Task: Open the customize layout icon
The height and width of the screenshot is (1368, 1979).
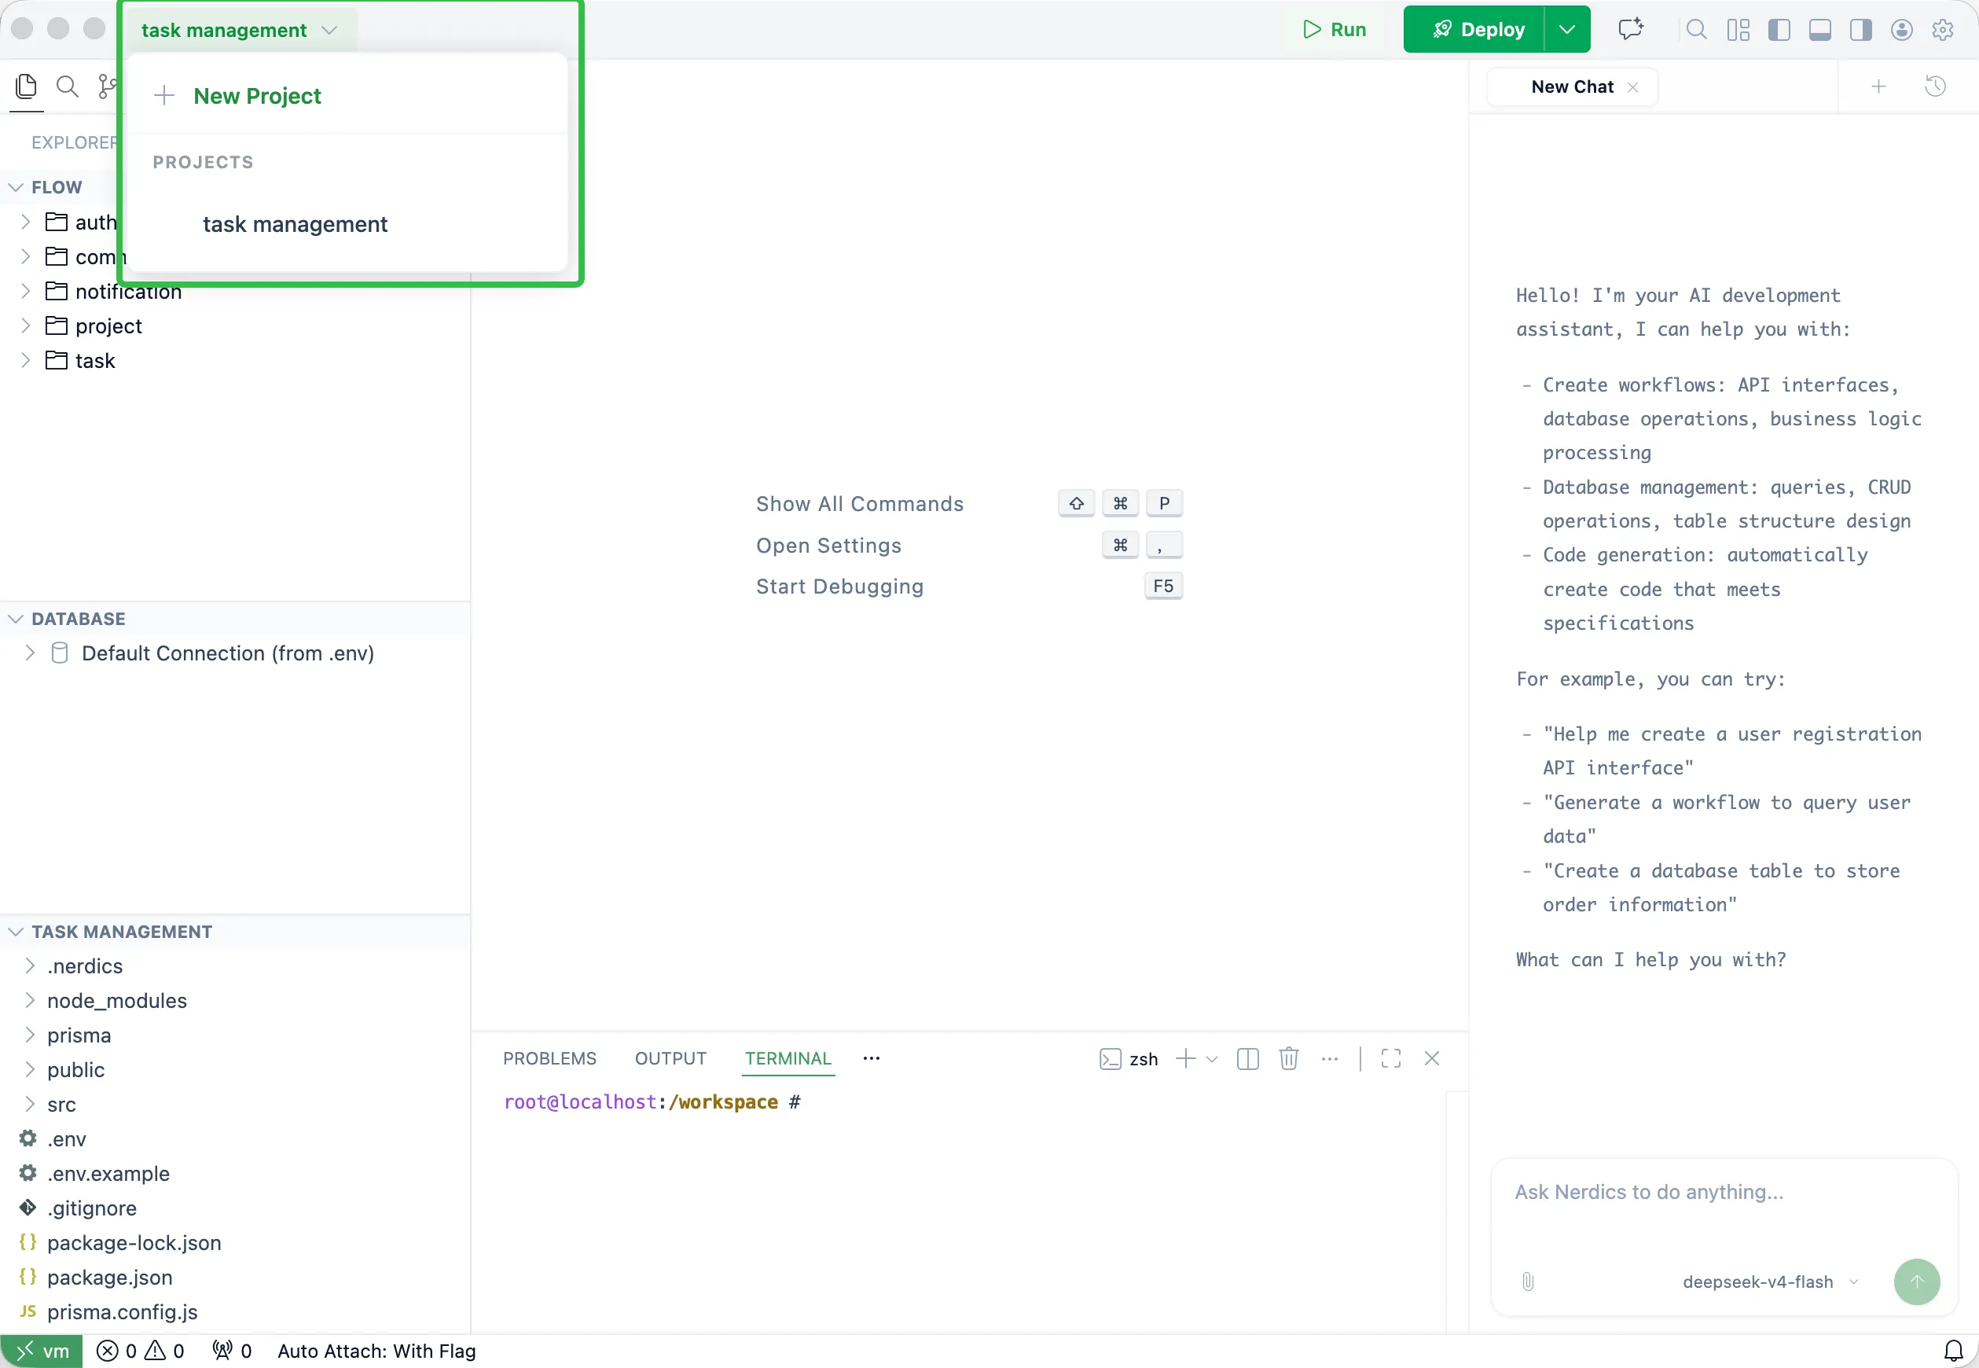Action: click(x=1739, y=30)
